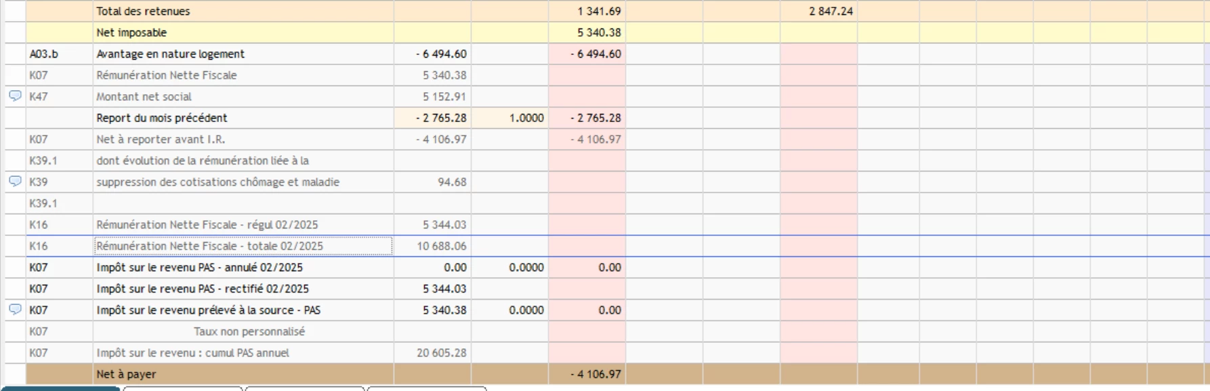This screenshot has height=391, width=1210.
Task: Select 'dont évolution de la rémunération liée à la'
Action: pyautogui.click(x=203, y=161)
